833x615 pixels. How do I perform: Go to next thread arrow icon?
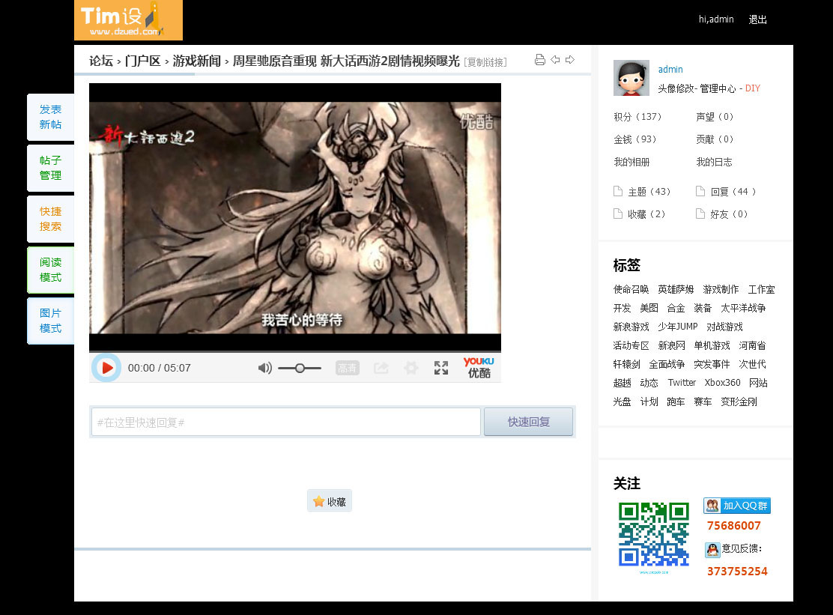point(570,59)
